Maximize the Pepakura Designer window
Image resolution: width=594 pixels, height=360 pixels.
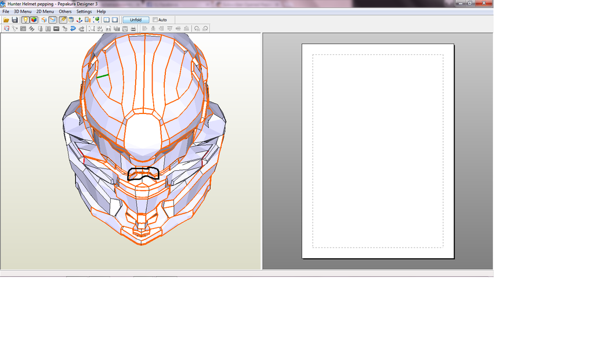470,3
